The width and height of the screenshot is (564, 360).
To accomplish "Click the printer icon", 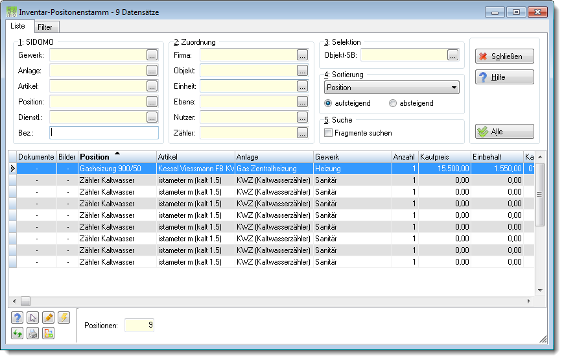I will tap(32, 333).
